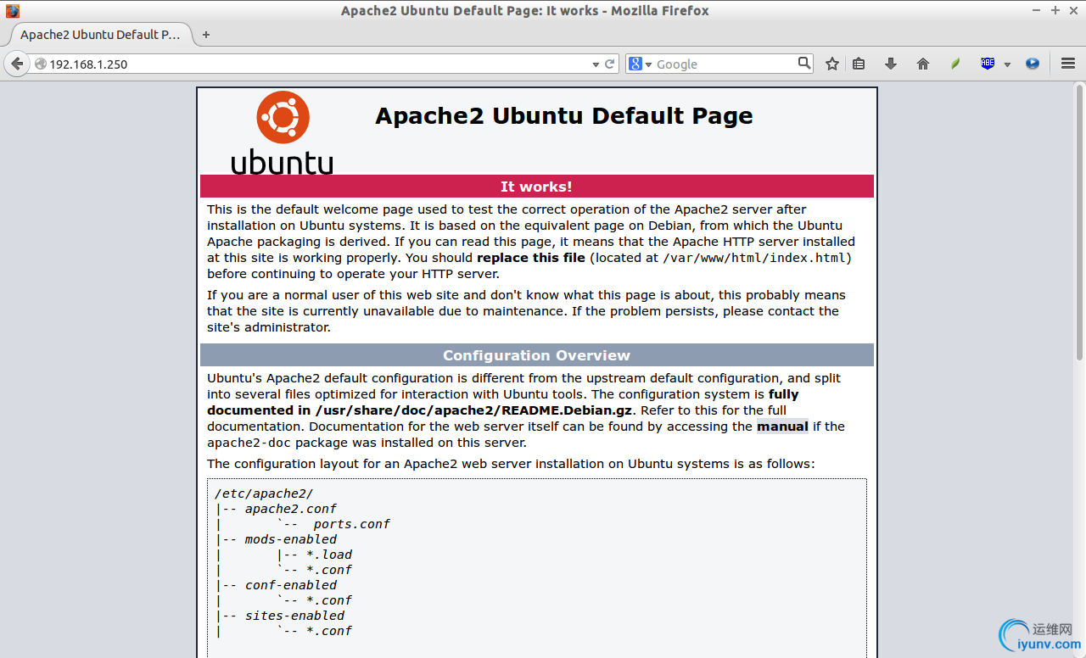Close the Firefox window
The image size is (1086, 658).
pyautogui.click(x=1073, y=11)
